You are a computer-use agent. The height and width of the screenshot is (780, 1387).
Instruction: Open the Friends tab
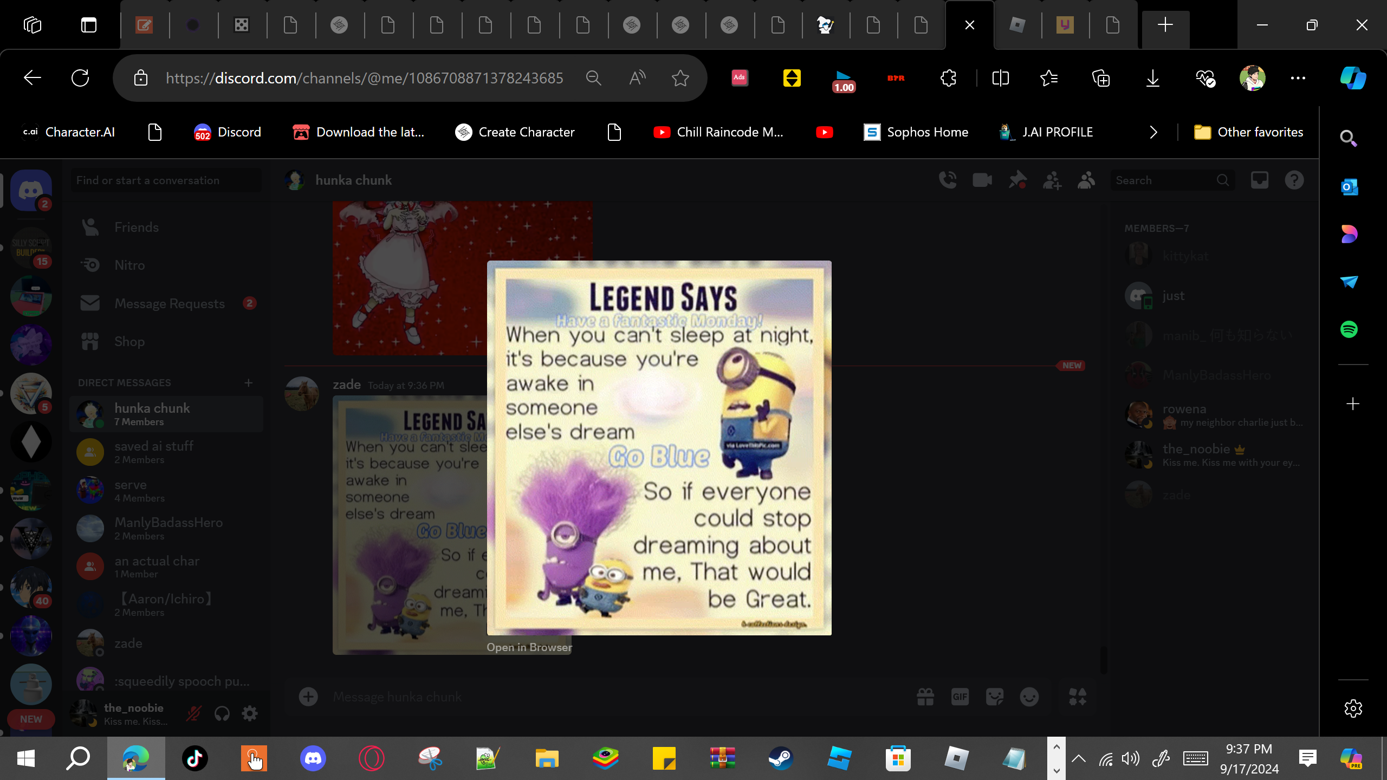coord(137,227)
